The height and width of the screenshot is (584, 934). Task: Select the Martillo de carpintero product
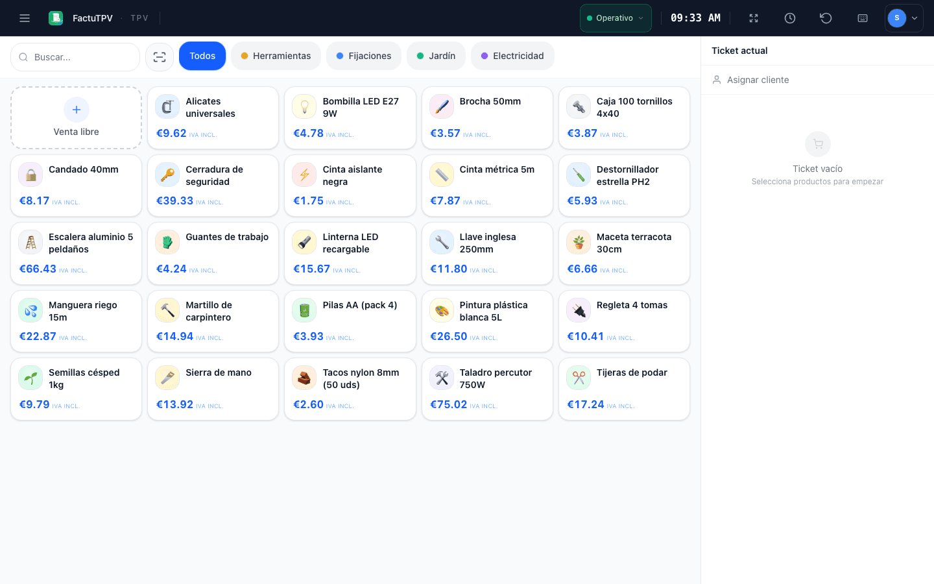[x=213, y=321]
